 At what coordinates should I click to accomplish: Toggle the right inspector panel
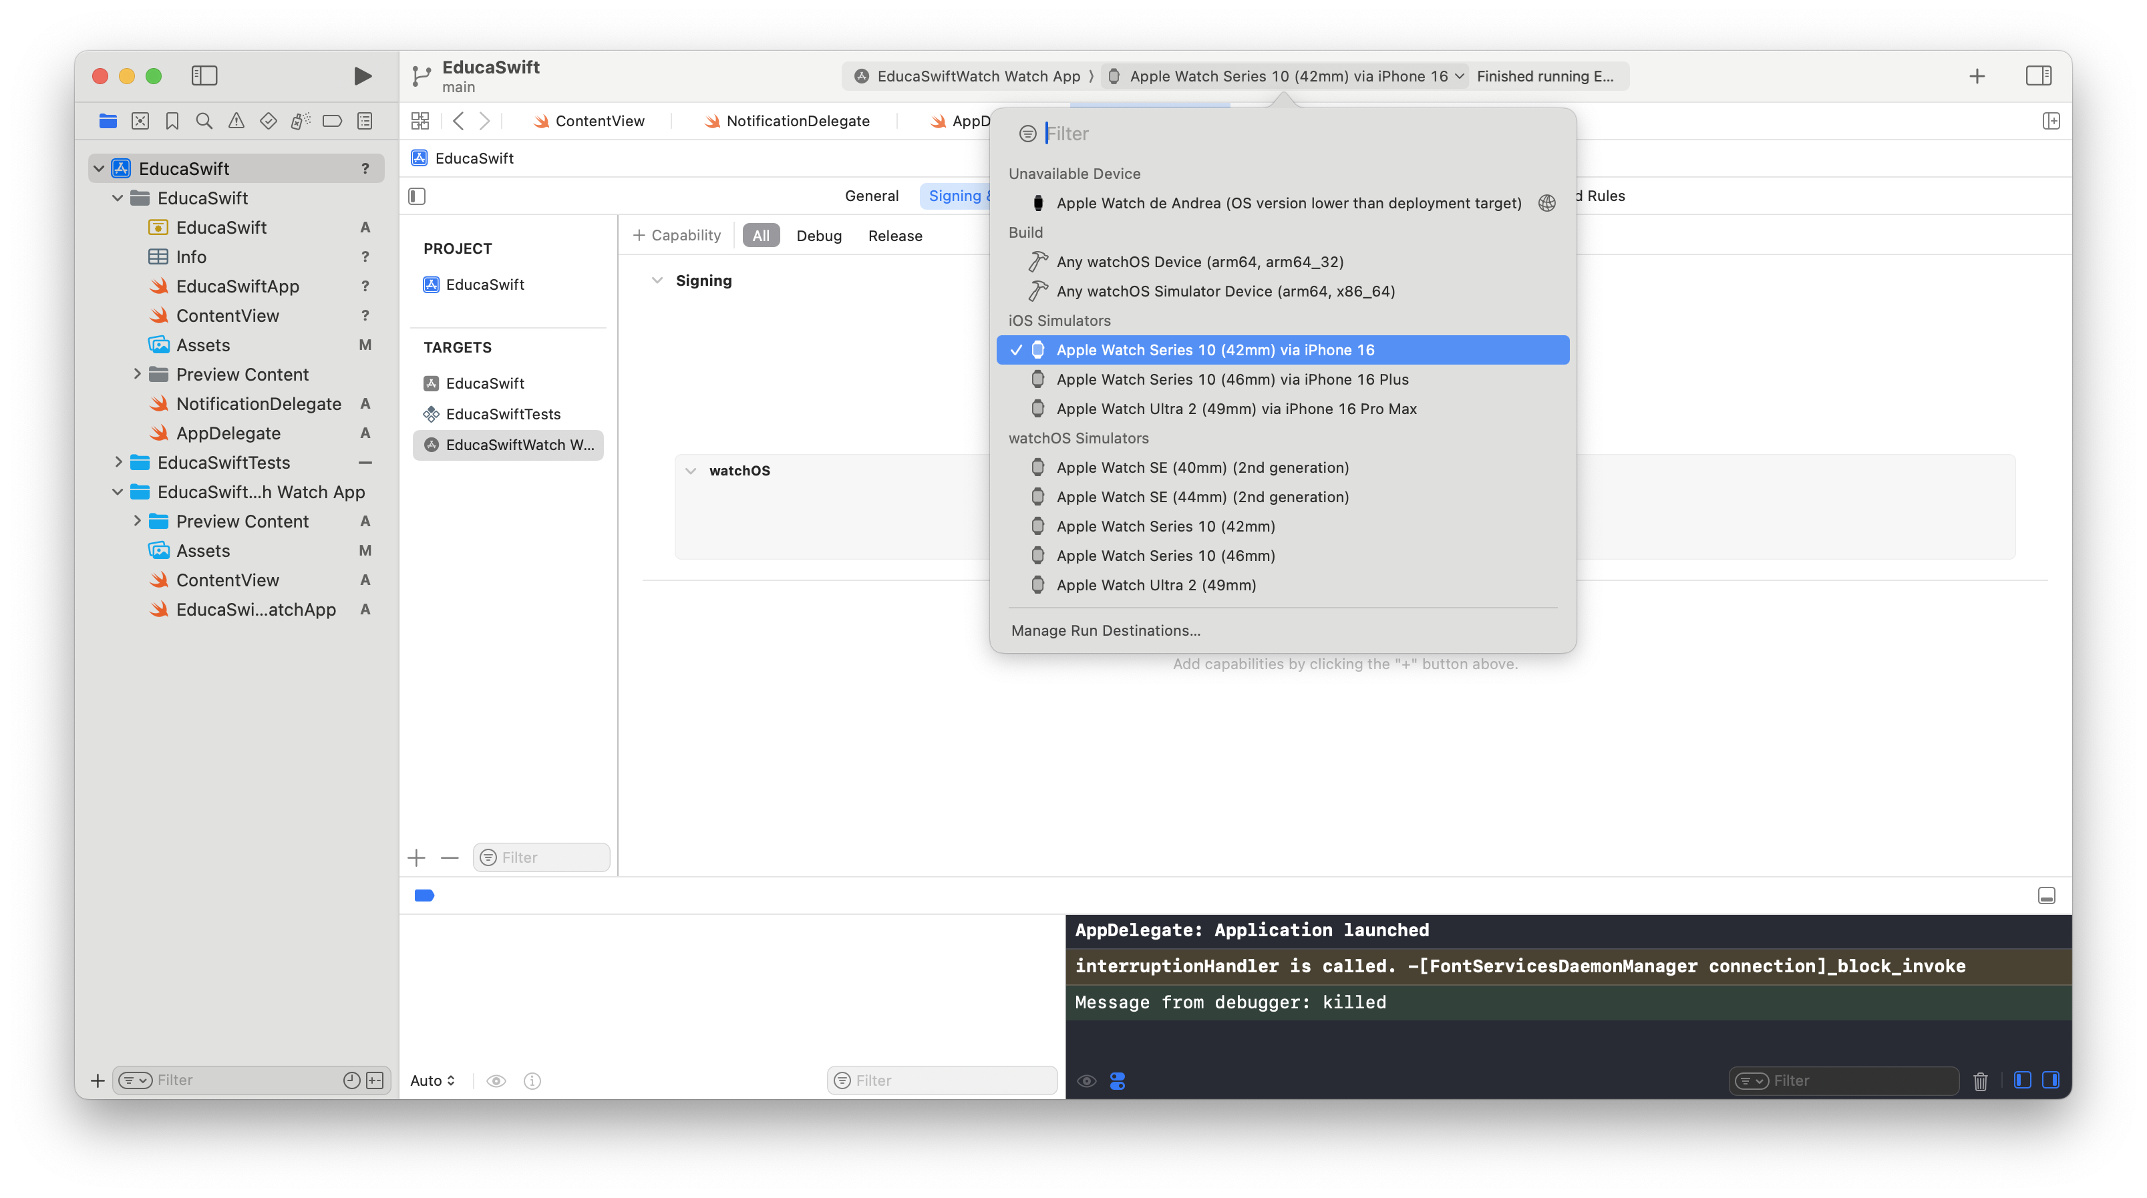point(2038,76)
